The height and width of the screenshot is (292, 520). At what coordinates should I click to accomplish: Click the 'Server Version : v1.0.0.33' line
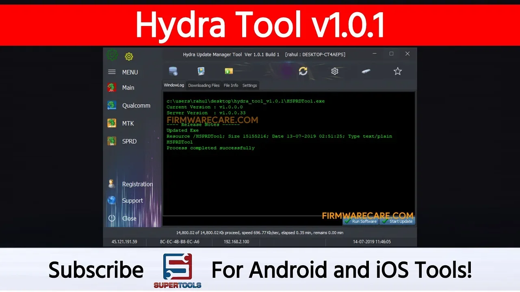(206, 113)
